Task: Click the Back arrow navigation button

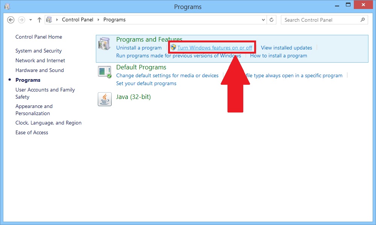Action: [x=11, y=20]
